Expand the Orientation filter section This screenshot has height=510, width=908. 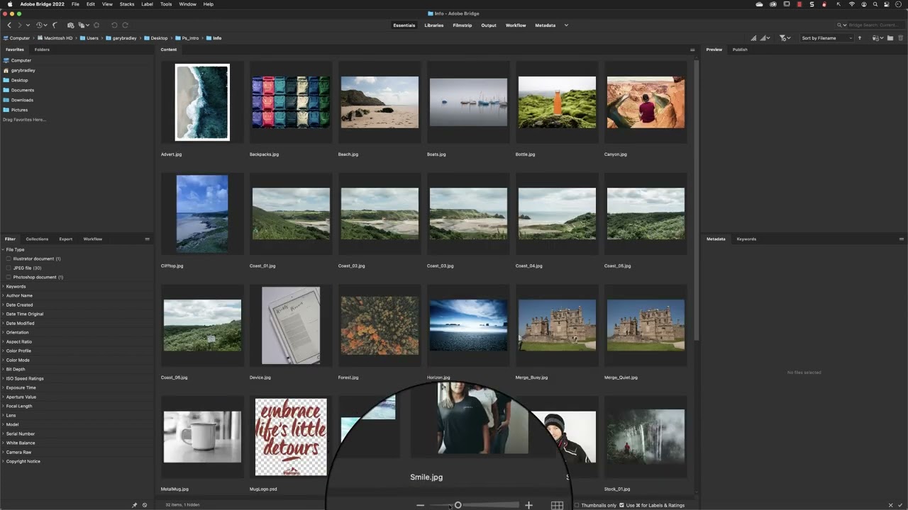point(17,332)
